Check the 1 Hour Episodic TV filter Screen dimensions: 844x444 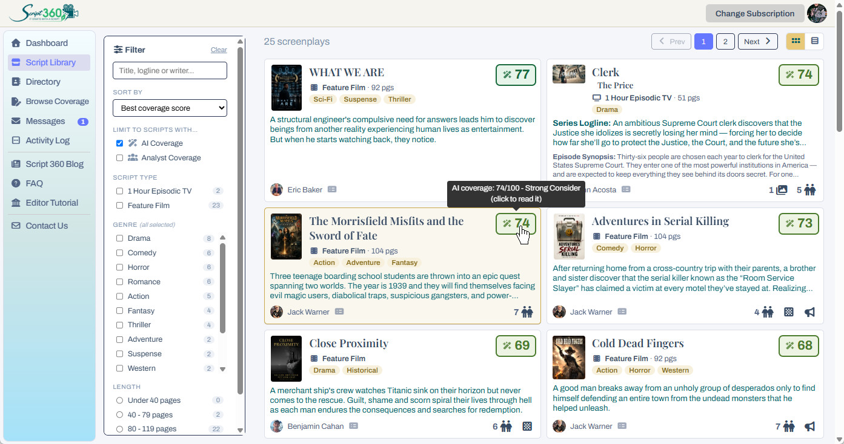tap(119, 191)
